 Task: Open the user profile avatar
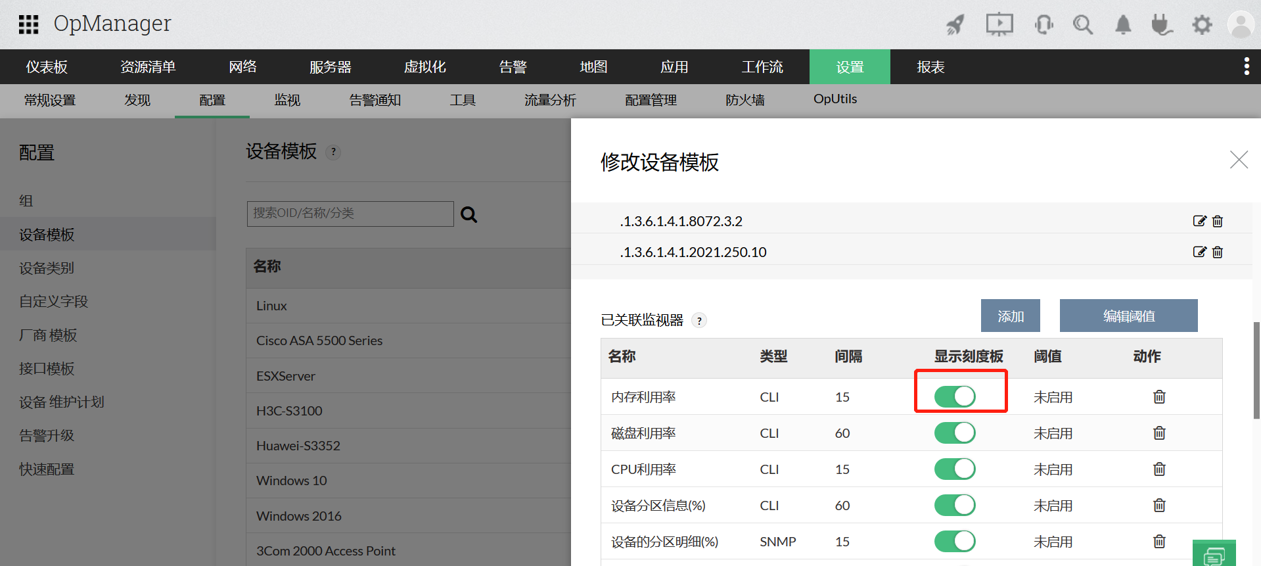click(x=1241, y=25)
